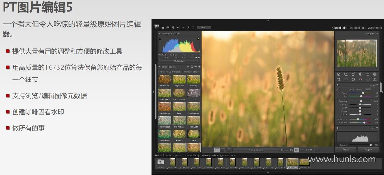384x175 pixels.
Task: Select the Flip/Mirror tool icon
Action: point(361,74)
